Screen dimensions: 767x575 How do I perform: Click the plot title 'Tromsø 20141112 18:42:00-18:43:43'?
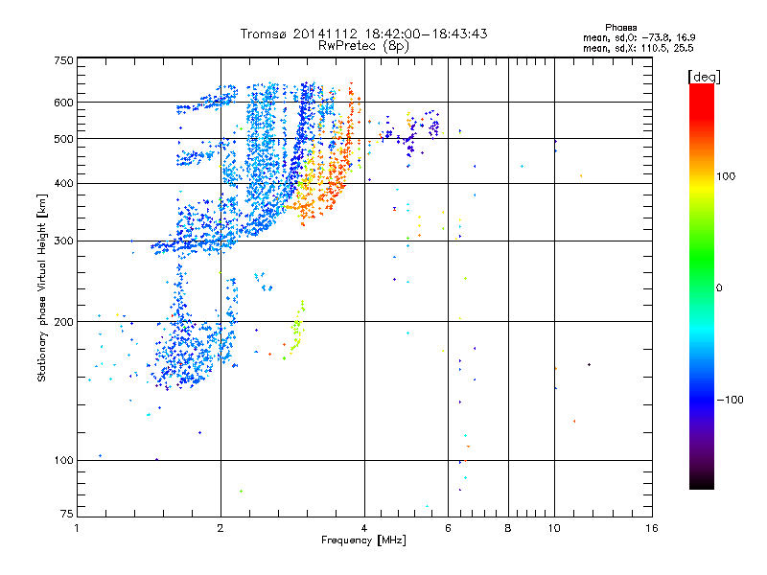pyautogui.click(x=363, y=34)
